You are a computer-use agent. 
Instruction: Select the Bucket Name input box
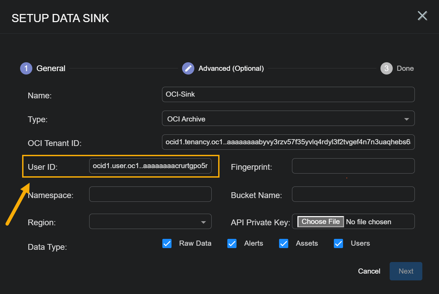(353, 194)
